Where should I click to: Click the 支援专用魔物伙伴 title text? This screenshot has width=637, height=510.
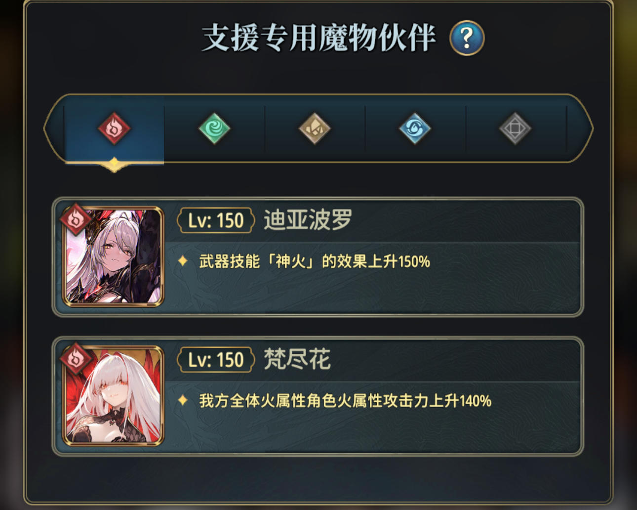pos(318,38)
